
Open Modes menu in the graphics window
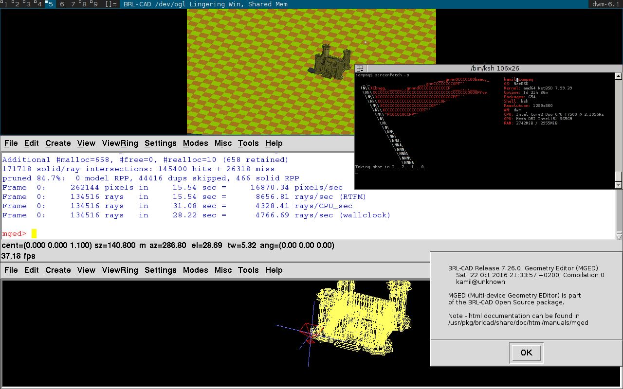click(x=196, y=270)
